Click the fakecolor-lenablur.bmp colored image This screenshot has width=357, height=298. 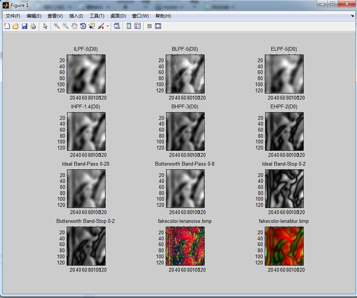coord(284,246)
